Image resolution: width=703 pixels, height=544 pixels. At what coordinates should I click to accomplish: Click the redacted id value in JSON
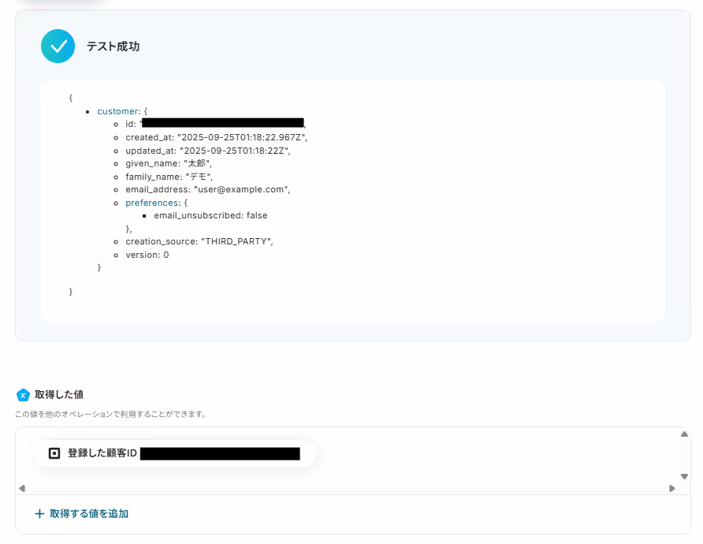click(223, 123)
